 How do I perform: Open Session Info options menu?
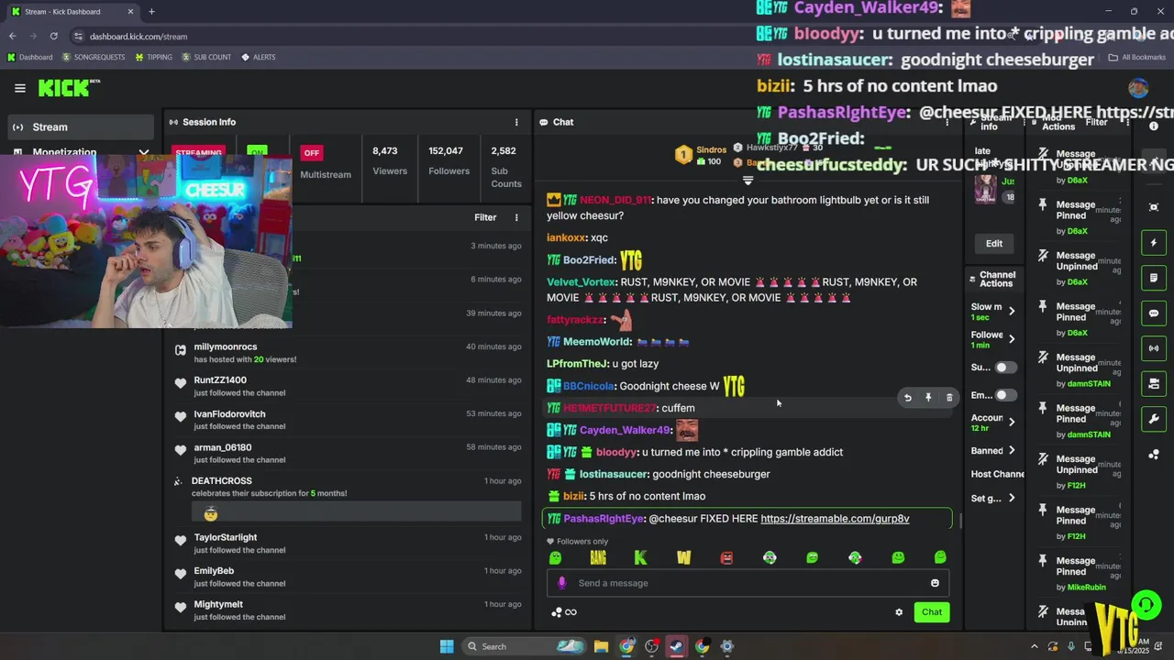516,122
